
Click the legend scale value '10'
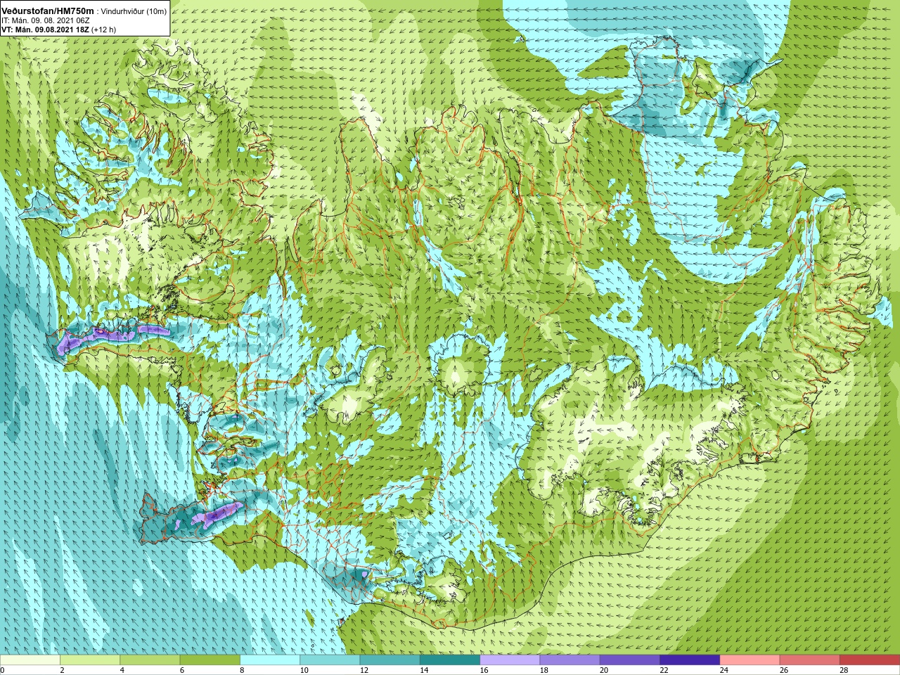pyautogui.click(x=304, y=670)
